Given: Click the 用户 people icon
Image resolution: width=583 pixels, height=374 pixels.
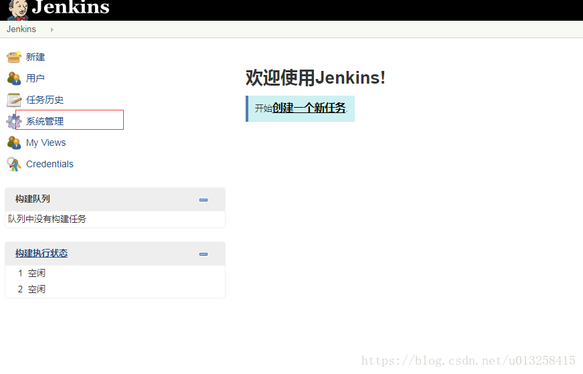Looking at the screenshot, I should 14,78.
